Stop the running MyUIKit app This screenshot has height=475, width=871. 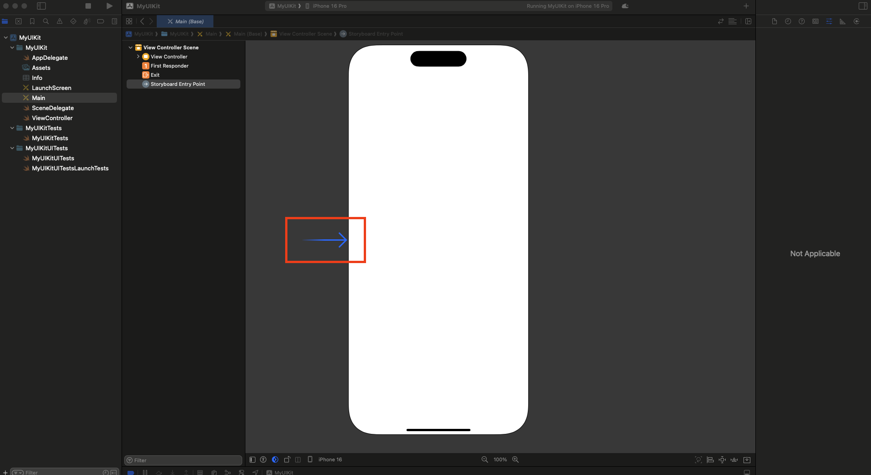tap(88, 6)
